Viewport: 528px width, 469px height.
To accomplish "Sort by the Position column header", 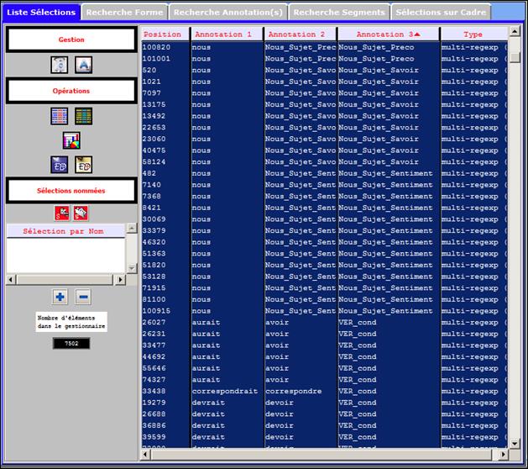I will coord(163,34).
